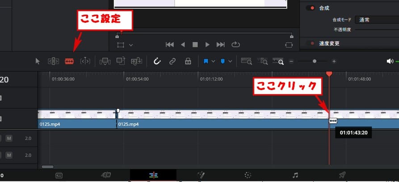This screenshot has width=399, height=182.
Task: Open the 合成モード dropdown showing 通常
Action: coord(376,20)
